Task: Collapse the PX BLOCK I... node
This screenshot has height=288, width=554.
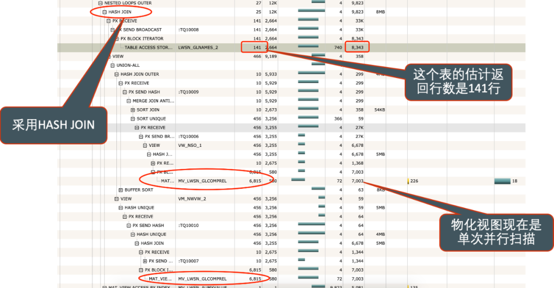Action: point(141,270)
